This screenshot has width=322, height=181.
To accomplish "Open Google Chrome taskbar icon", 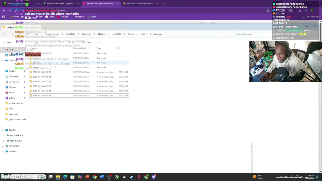I will click(95, 177).
